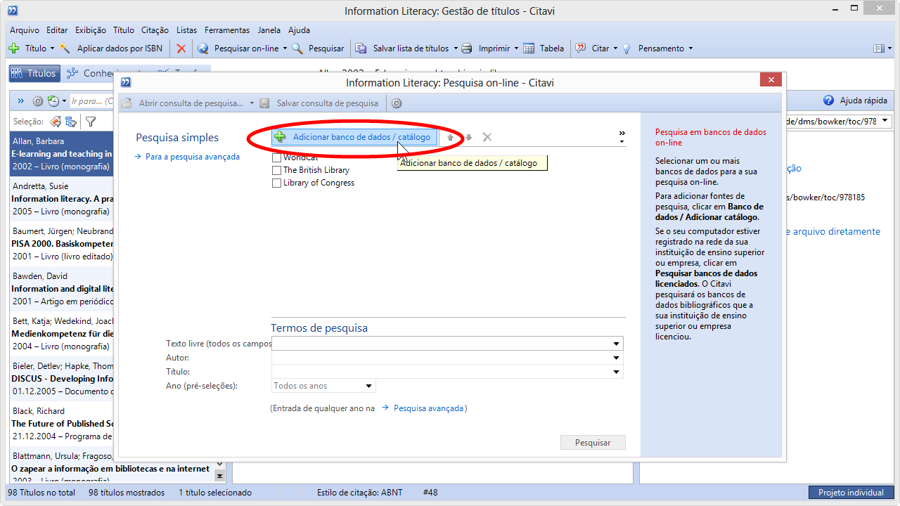This screenshot has height=506, width=900.
Task: Follow the Para a pesquisa avançada link
Action: [193, 157]
